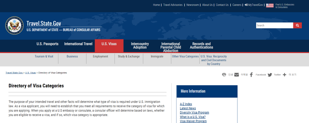This screenshot has height=123, width=309.
Task: Choose Other Visa Categories submenu
Action: pyautogui.click(x=185, y=56)
